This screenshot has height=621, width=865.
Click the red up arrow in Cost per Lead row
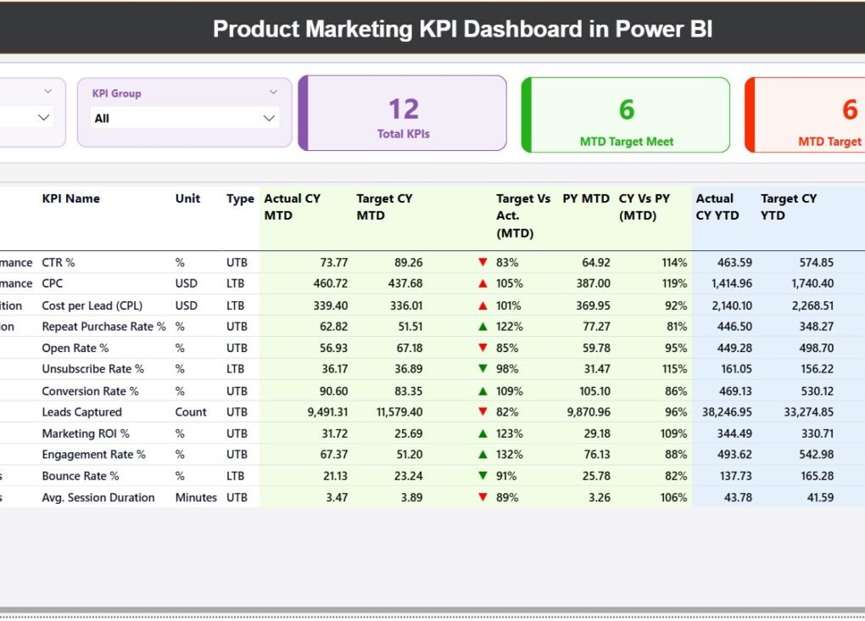pyautogui.click(x=483, y=305)
